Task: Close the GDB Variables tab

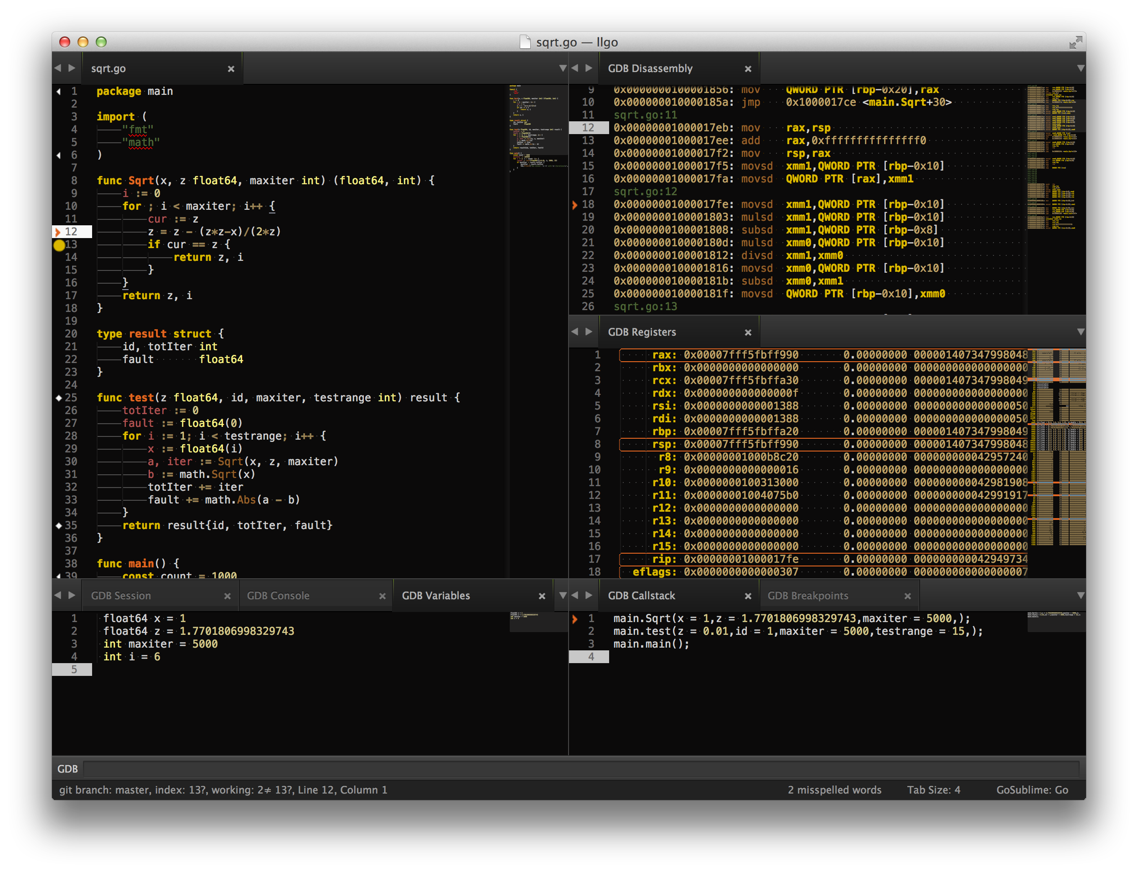Action: pos(542,597)
